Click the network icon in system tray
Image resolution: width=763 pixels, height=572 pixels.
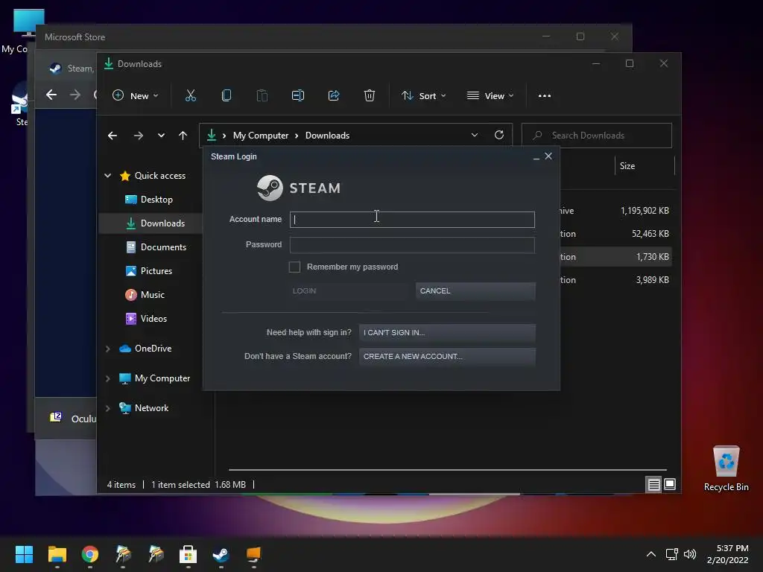671,554
